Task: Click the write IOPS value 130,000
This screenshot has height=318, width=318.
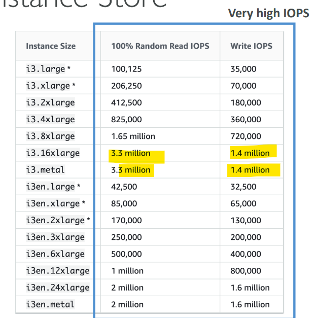Action: pos(245,221)
